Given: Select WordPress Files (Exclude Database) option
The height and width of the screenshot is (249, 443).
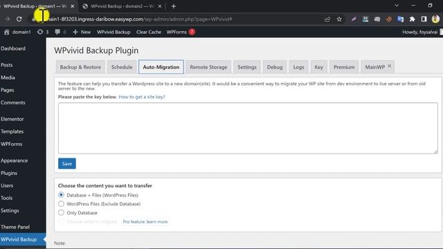Looking at the screenshot, I should click(x=61, y=203).
